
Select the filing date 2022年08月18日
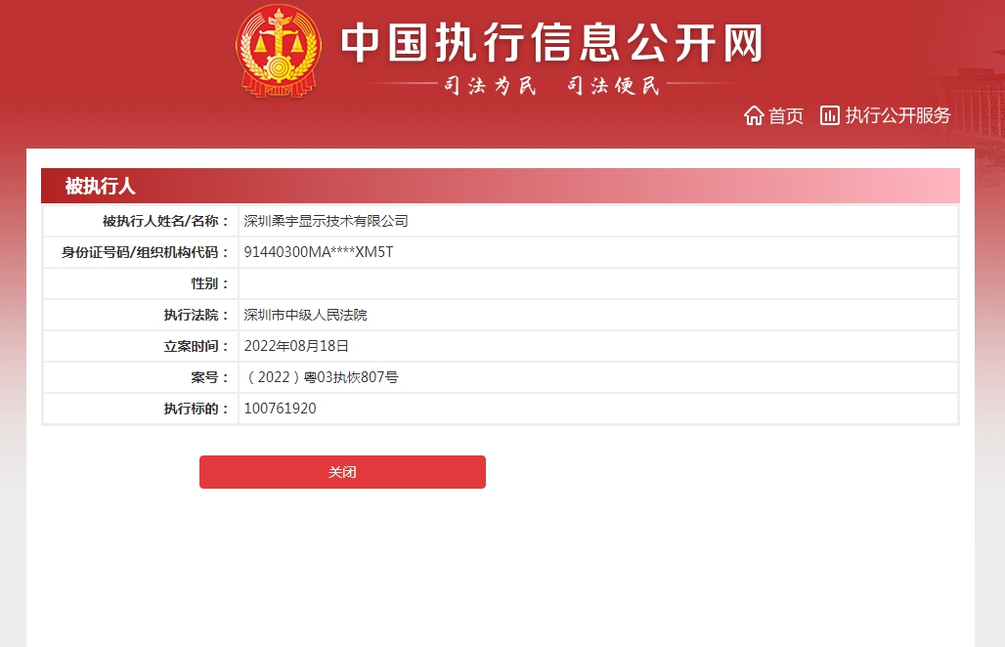click(x=296, y=347)
